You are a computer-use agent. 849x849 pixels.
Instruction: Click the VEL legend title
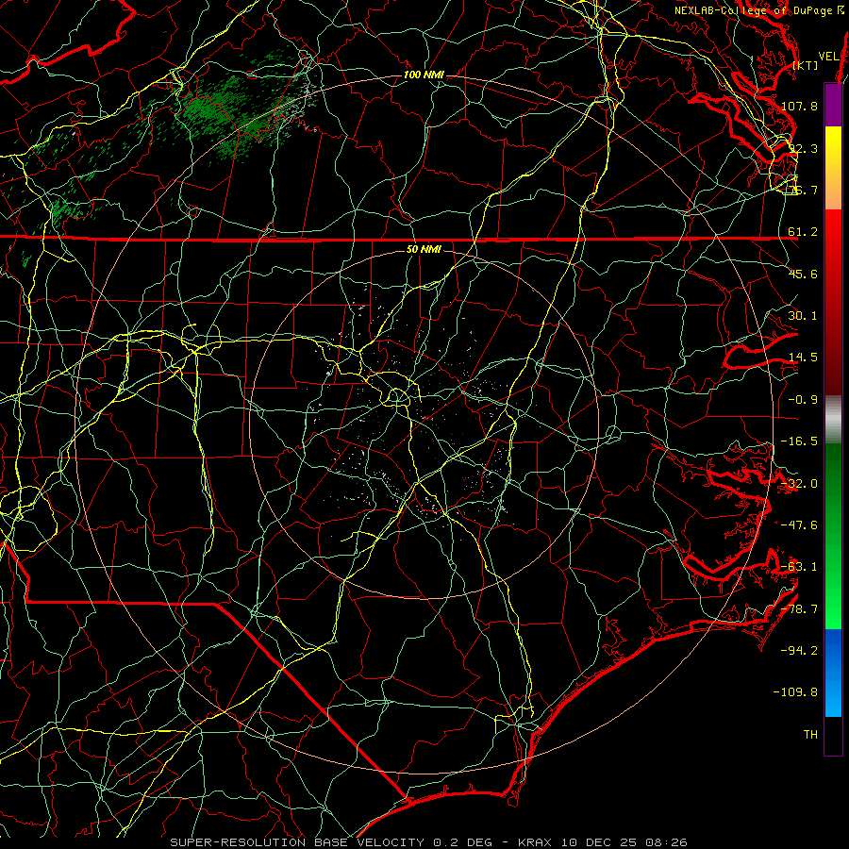pyautogui.click(x=828, y=57)
